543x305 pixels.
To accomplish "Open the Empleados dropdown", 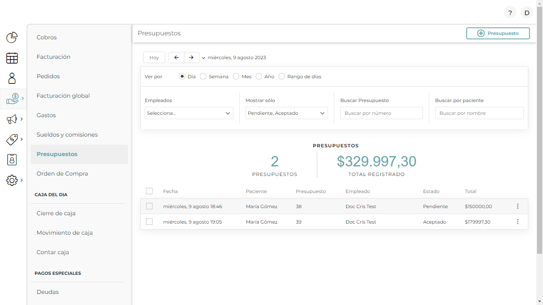I will click(x=189, y=113).
